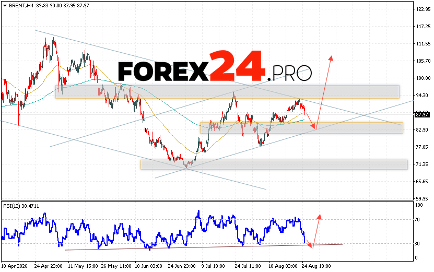Click the 105.70 price axis value
Screen dimensions: 434x272
(423, 61)
